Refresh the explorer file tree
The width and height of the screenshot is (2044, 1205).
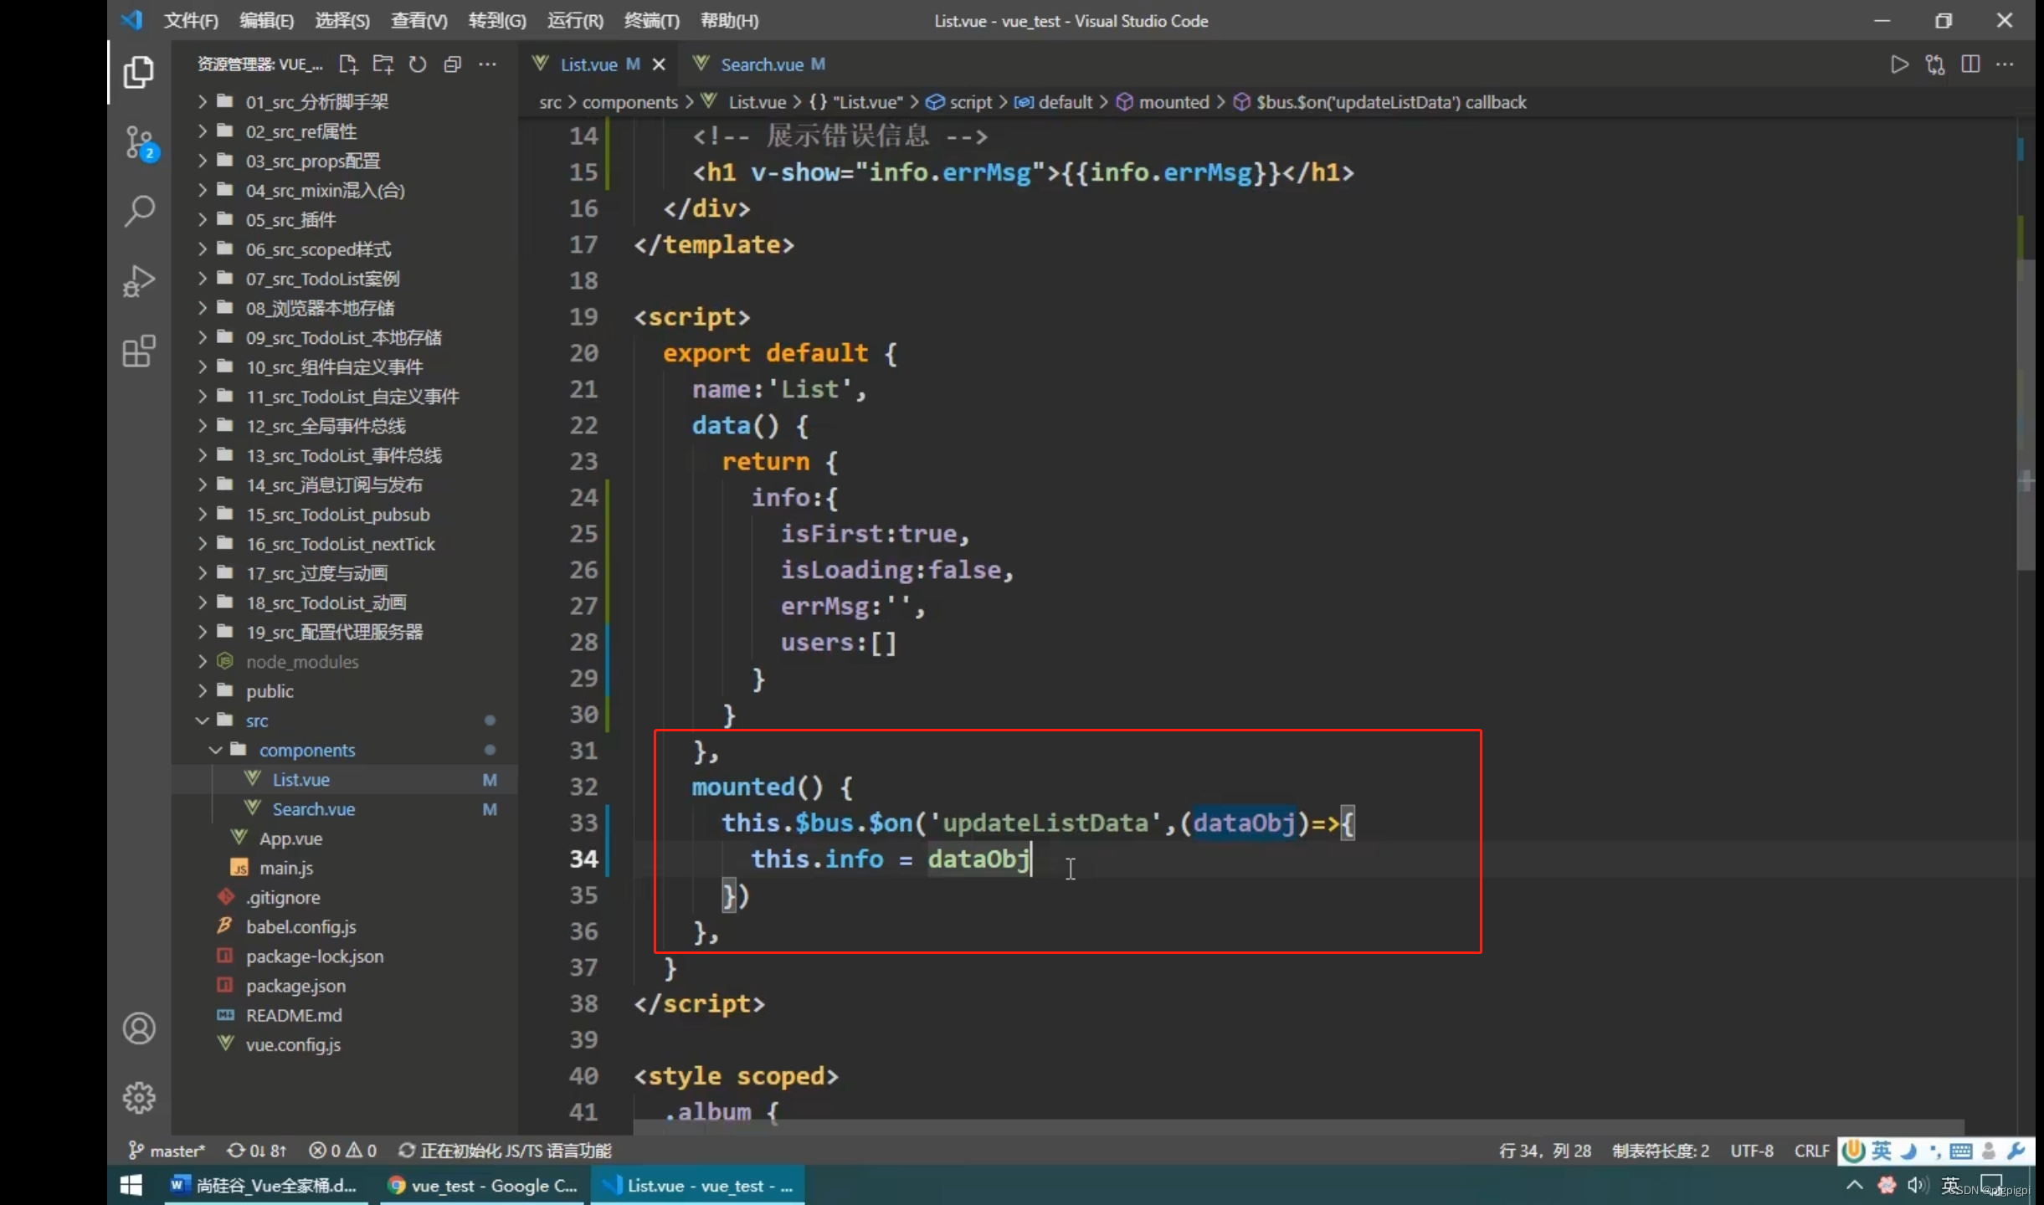coord(418,64)
